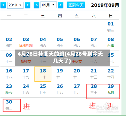Select date 17 十九
Image resolution: width=126 pixels, height=116 pixels.
tap(26, 74)
